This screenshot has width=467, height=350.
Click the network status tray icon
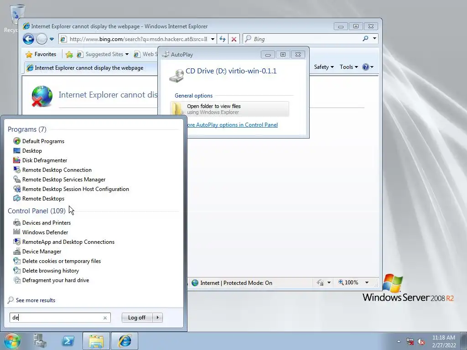pyautogui.click(x=410, y=341)
